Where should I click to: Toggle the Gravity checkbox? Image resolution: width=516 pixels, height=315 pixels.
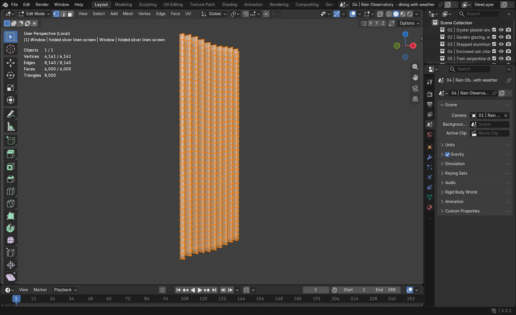coord(447,154)
